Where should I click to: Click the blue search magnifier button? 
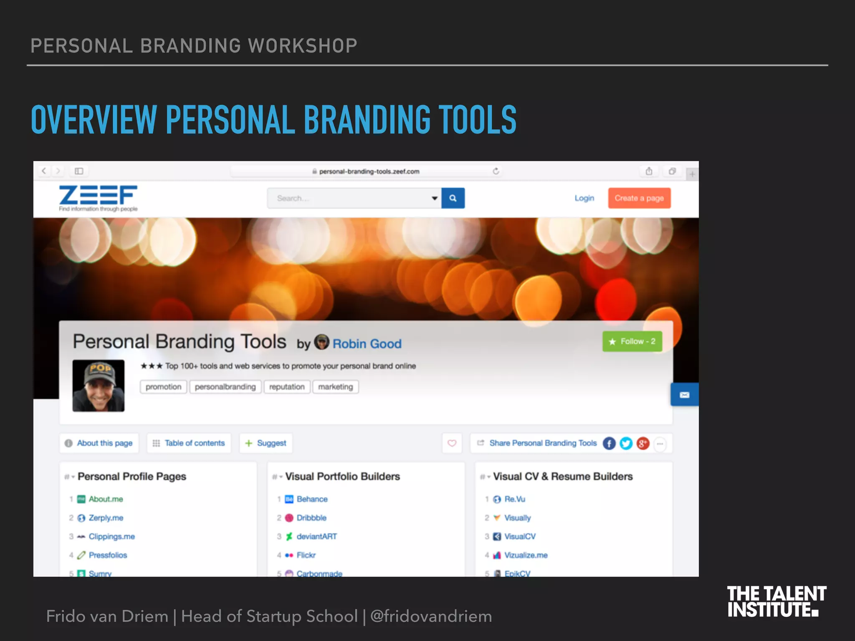coord(453,198)
